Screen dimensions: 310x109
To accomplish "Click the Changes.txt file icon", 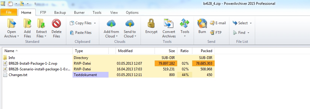I will pos(5,75).
